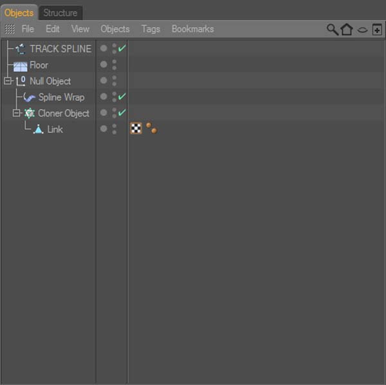Toggle visibility dots for Spline Wrap
Image resolution: width=386 pixels, height=385 pixels.
115,97
